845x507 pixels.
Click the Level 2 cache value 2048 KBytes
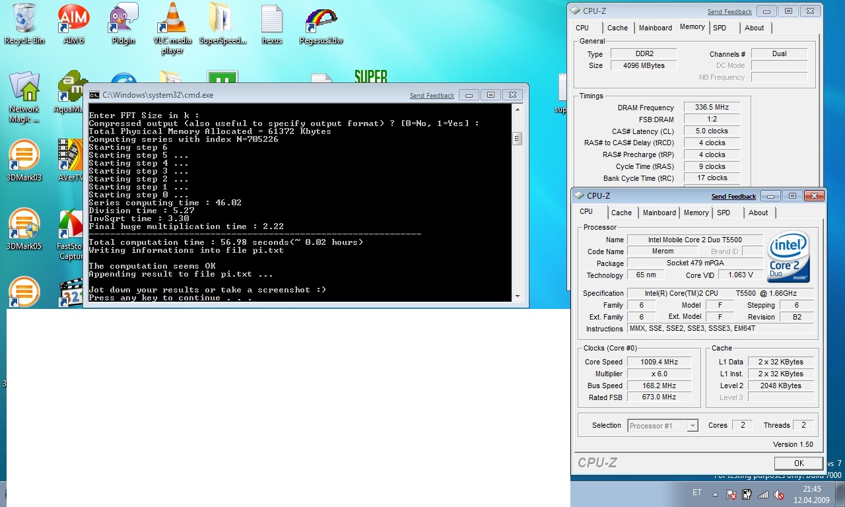point(780,386)
